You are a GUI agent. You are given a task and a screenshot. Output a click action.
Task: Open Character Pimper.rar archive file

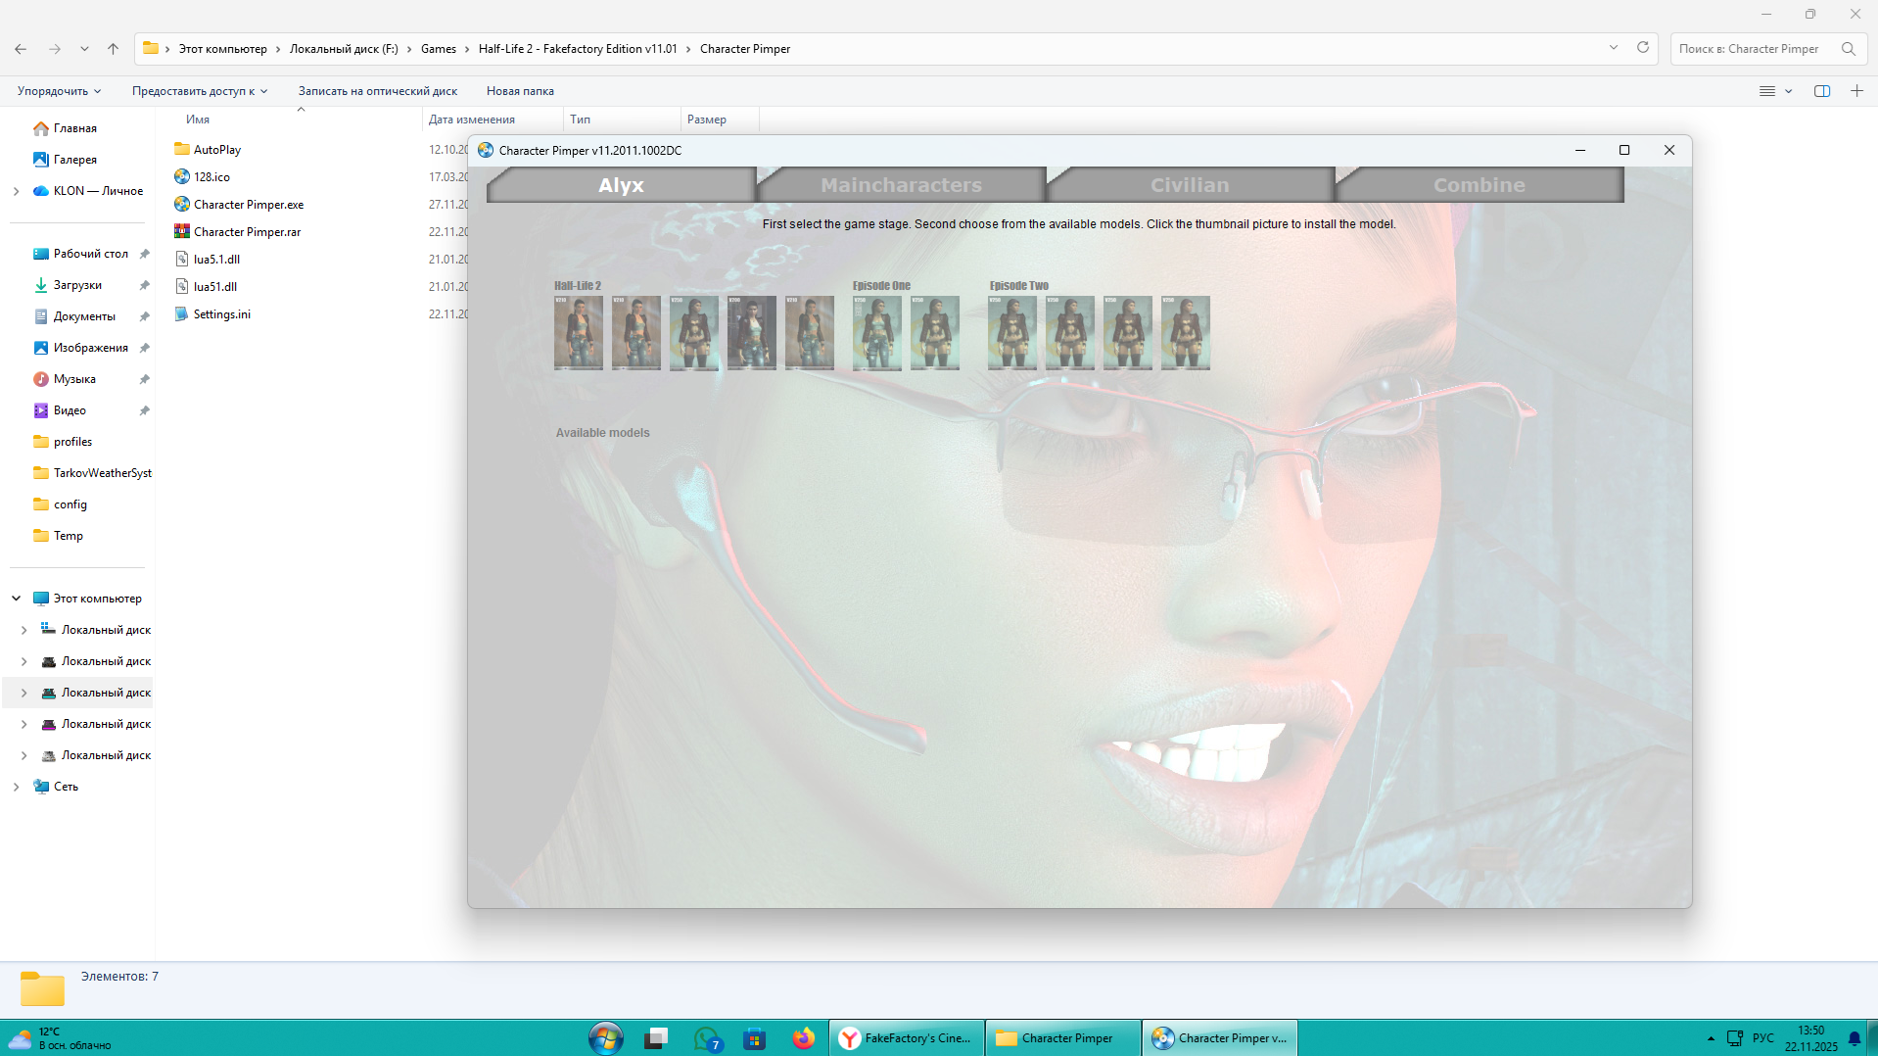coord(247,232)
